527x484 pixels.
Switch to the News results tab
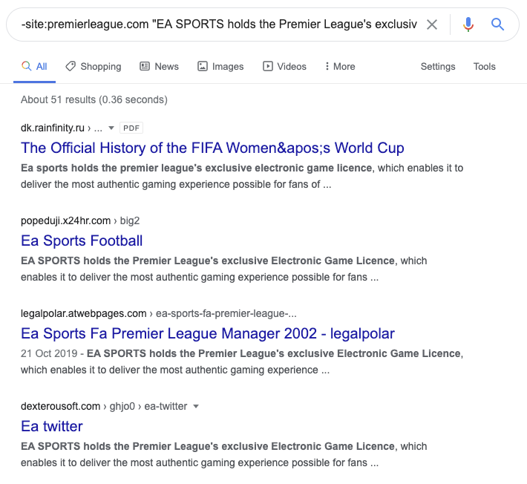160,66
